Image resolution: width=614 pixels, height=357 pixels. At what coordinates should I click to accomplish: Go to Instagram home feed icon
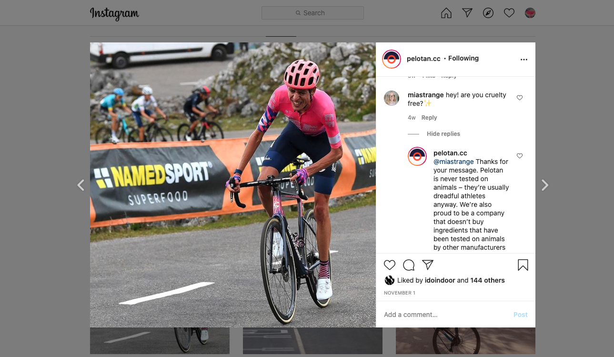click(446, 13)
